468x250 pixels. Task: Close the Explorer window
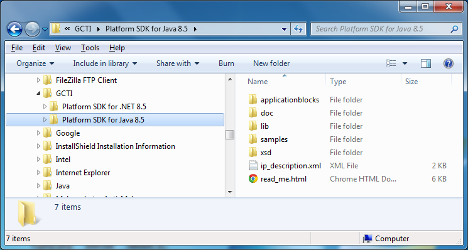[449, 6]
